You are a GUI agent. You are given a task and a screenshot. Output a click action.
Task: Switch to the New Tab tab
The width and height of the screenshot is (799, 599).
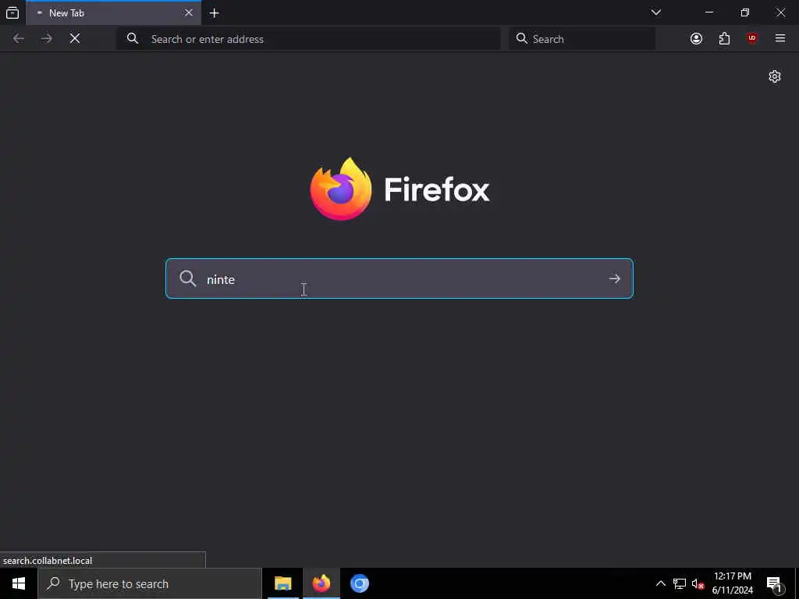tap(114, 12)
